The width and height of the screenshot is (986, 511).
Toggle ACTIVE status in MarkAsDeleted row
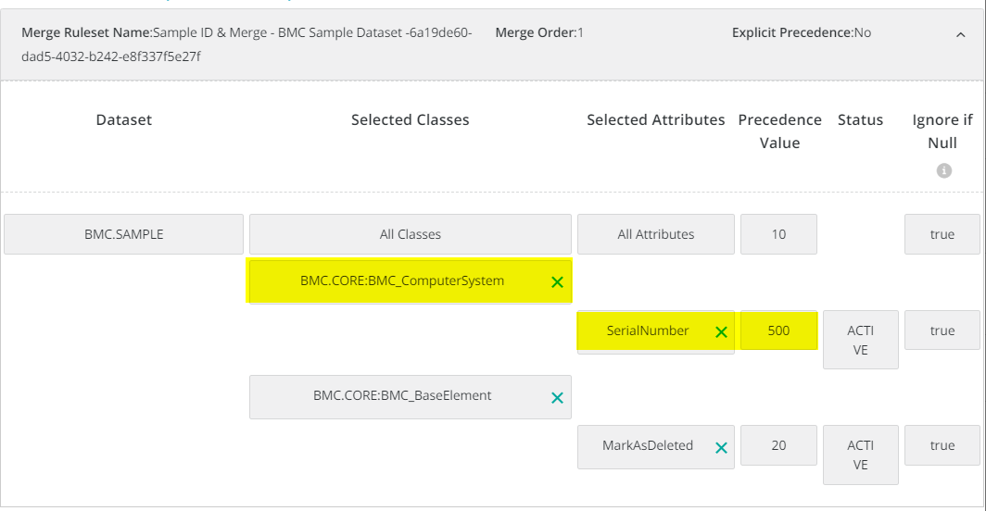coord(860,455)
